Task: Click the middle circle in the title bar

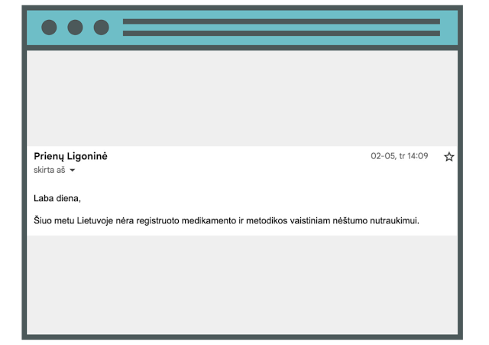Action: click(x=75, y=28)
